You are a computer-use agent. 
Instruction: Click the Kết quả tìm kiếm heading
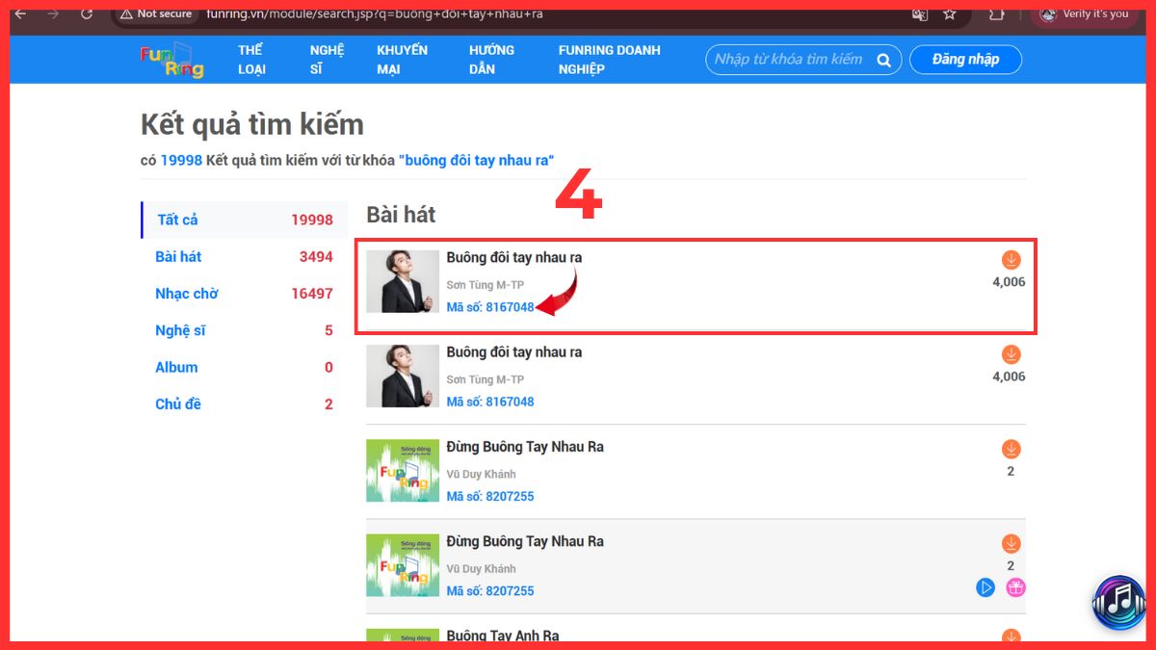pos(252,124)
